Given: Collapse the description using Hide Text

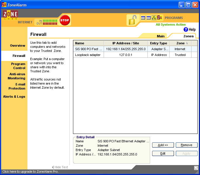Looking at the screenshot, I should click(x=60, y=167).
